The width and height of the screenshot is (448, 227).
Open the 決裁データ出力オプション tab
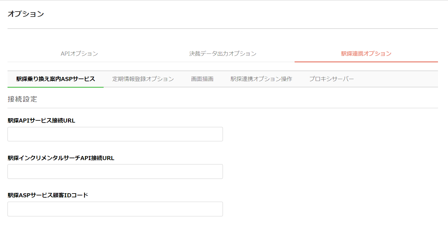[x=223, y=54]
